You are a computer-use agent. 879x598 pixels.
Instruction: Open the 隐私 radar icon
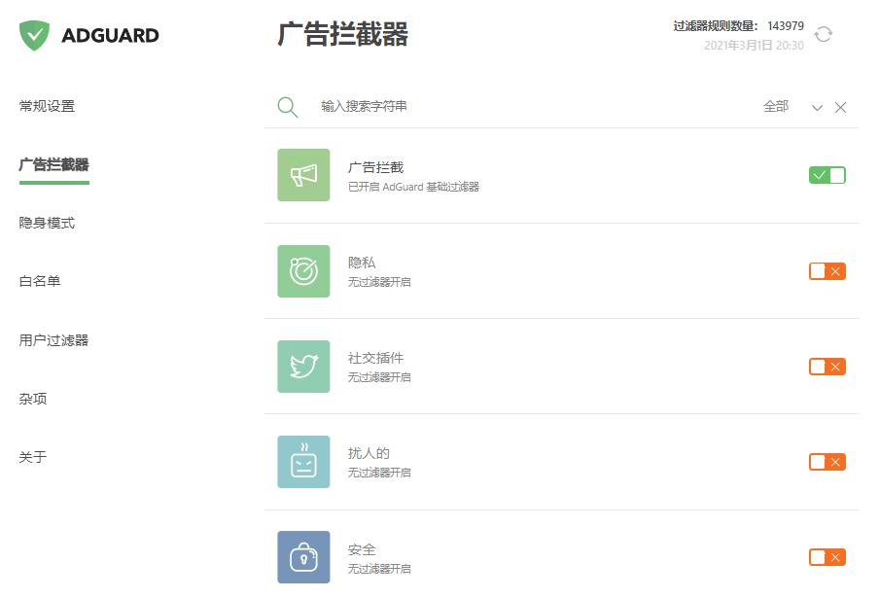coord(303,271)
